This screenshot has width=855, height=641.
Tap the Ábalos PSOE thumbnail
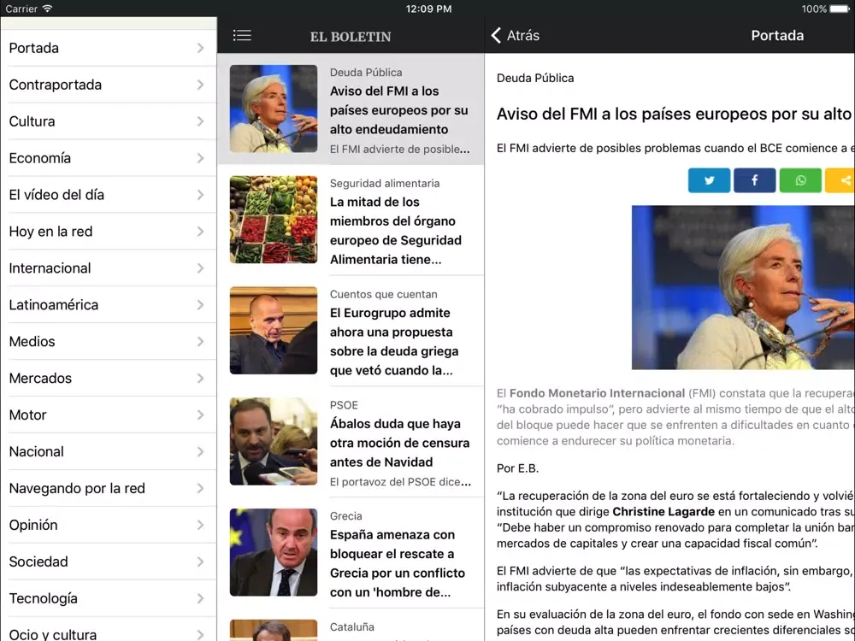tap(274, 441)
